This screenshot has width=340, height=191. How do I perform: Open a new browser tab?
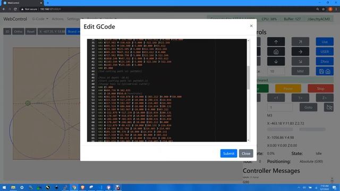(x=48, y=3)
